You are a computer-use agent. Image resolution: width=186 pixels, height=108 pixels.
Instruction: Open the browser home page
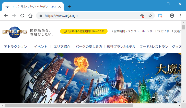(30, 16)
